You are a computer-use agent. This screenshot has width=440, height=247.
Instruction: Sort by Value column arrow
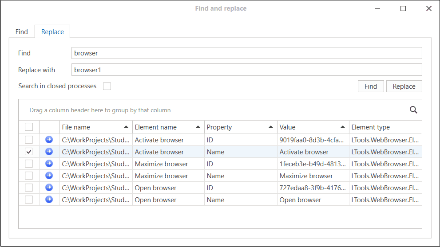click(x=343, y=127)
